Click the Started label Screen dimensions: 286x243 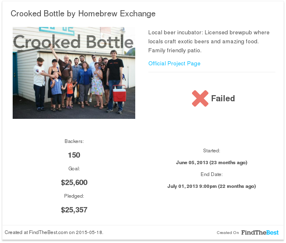click(x=212, y=151)
